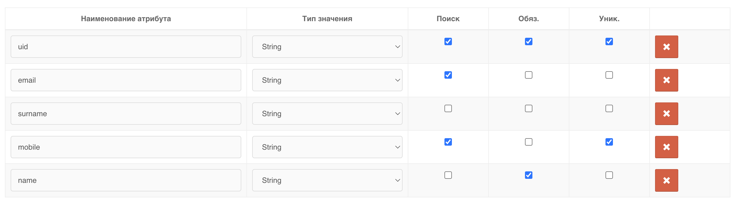The image size is (733, 210).
Task: Delete the uid attribute row
Action: pyautogui.click(x=666, y=47)
